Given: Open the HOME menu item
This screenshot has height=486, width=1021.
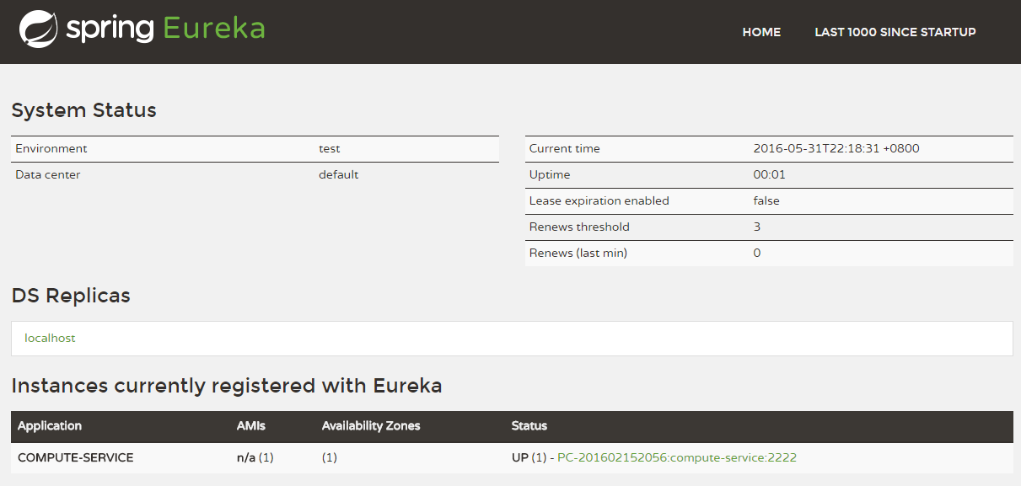Looking at the screenshot, I should coord(761,32).
